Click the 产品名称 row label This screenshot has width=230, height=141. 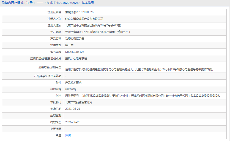coord(56,39)
